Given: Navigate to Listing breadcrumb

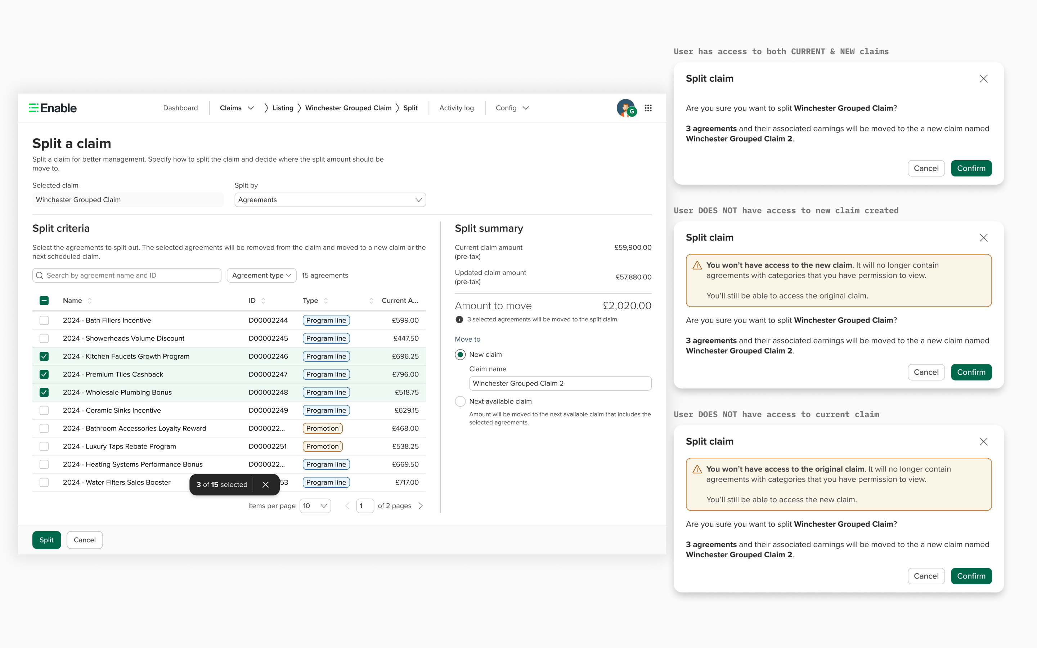Looking at the screenshot, I should point(283,108).
